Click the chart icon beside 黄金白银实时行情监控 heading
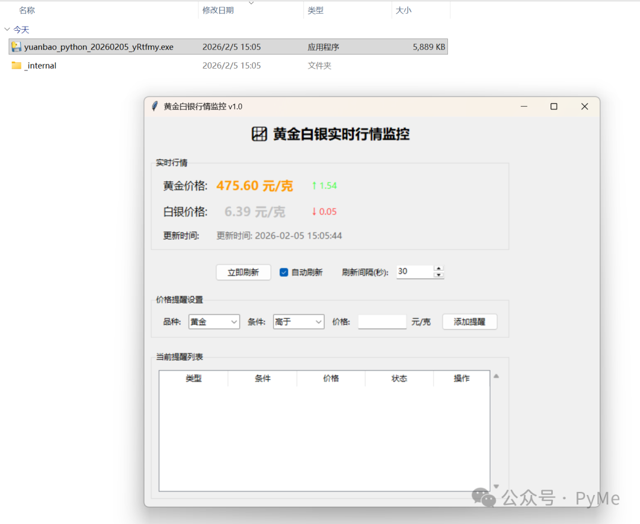The height and width of the screenshot is (524, 640). 259,134
